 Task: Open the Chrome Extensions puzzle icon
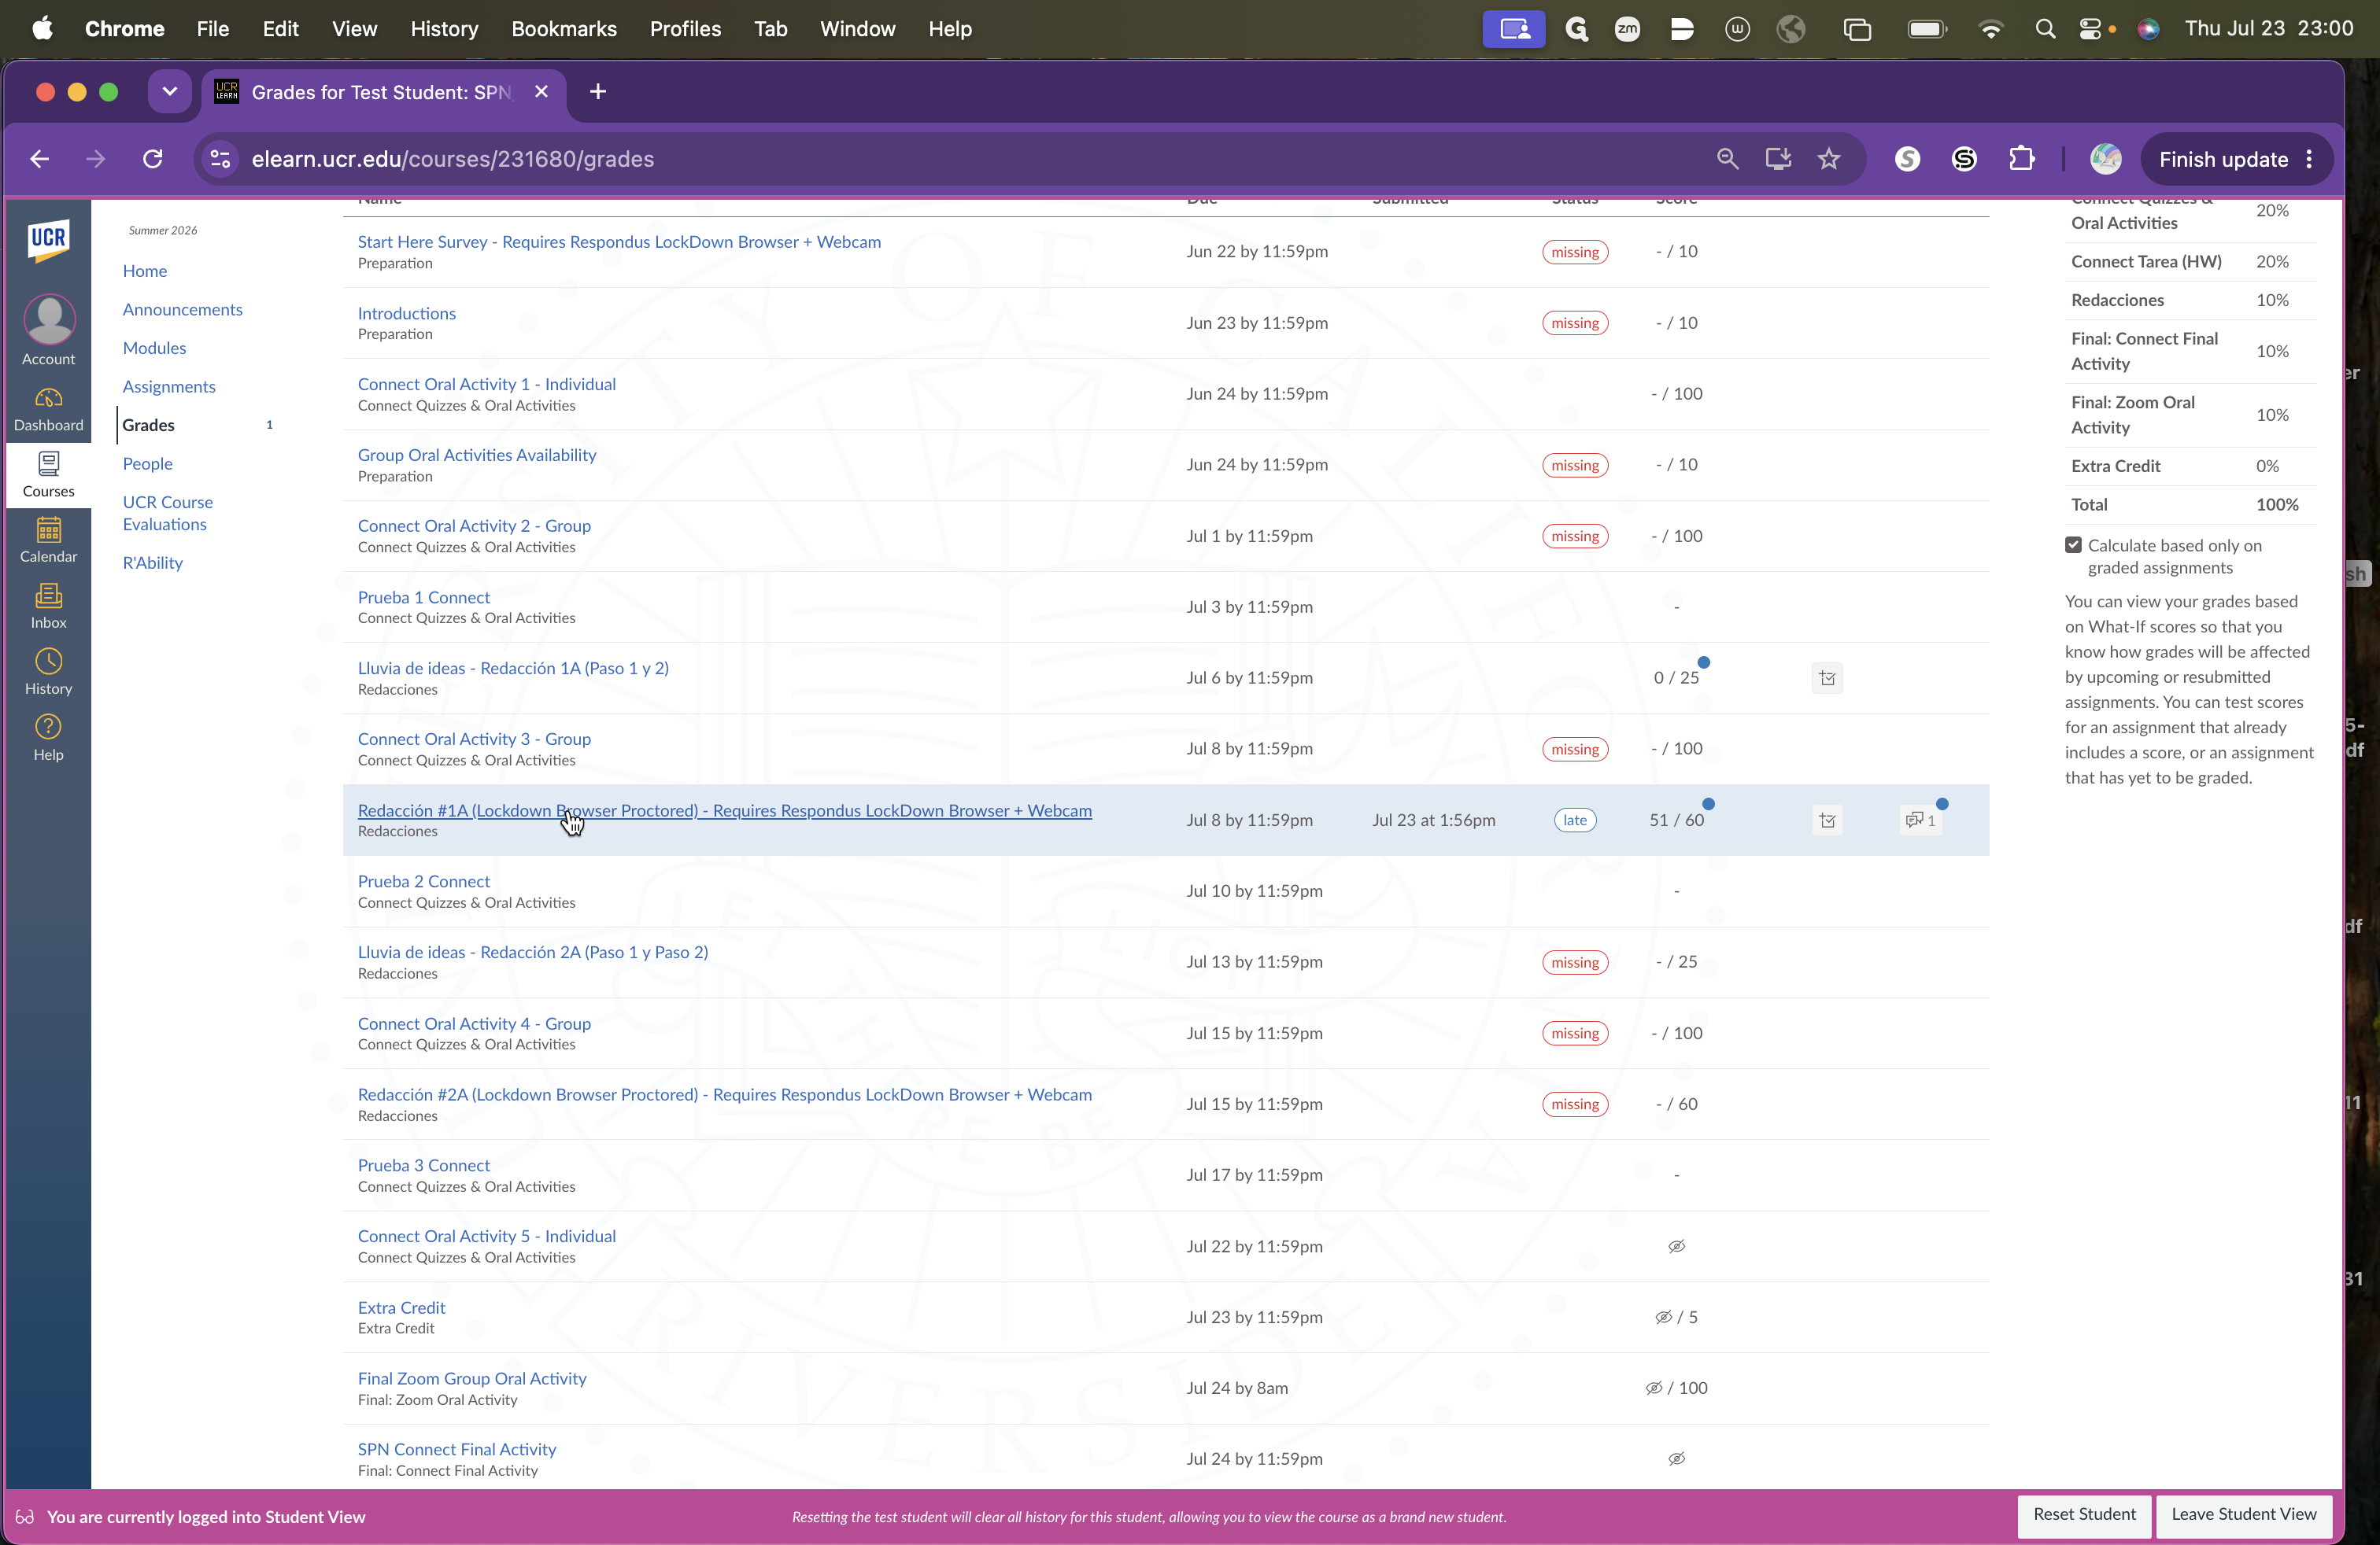point(2021,159)
